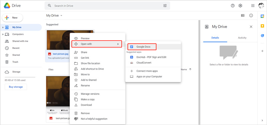
Task: Choose CloudConvert app
Action: pos(153,62)
